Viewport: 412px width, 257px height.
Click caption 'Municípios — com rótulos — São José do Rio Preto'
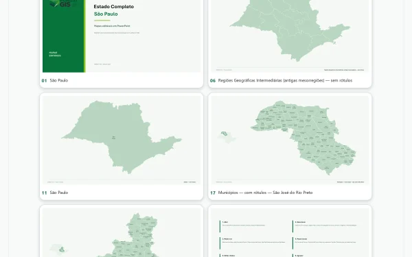(265, 193)
